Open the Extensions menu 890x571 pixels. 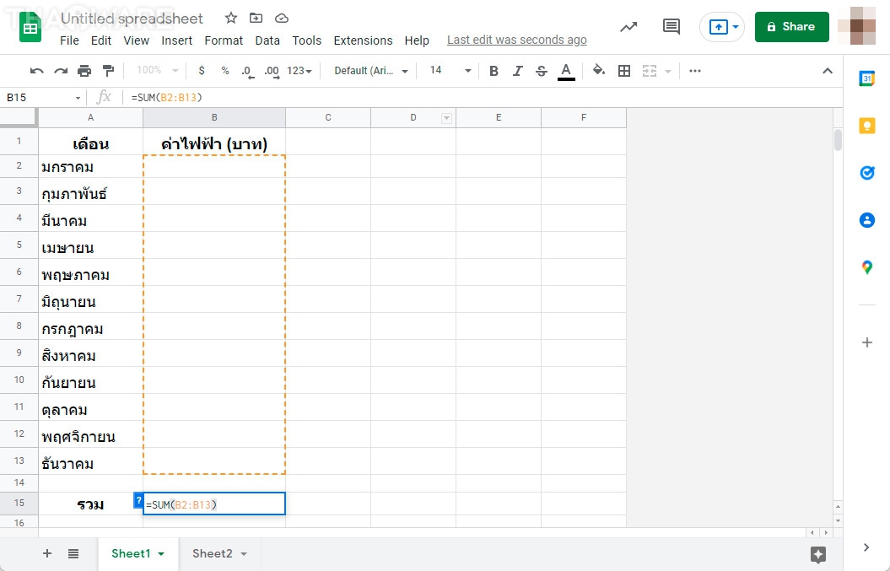tap(363, 40)
